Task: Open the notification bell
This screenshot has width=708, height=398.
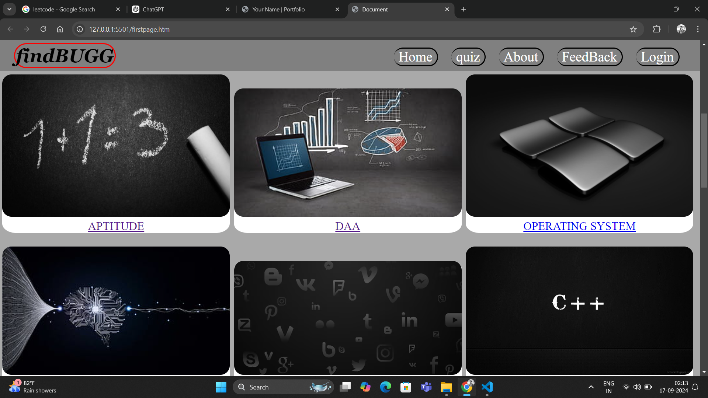Action: coord(695,387)
